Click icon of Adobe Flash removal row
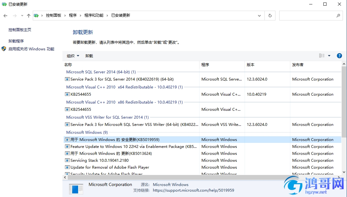 coord(67,167)
